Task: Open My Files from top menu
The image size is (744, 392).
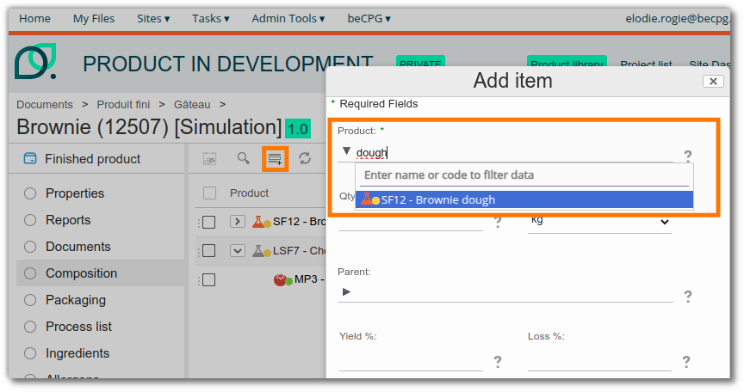Action: [x=94, y=18]
